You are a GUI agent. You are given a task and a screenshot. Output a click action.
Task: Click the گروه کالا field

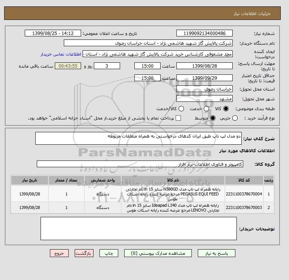(140, 164)
